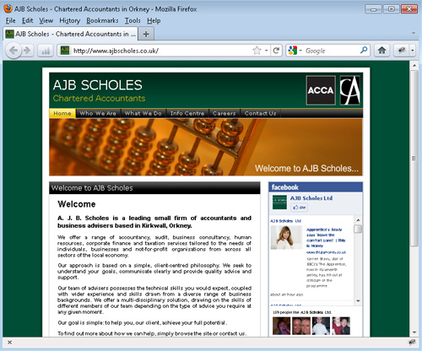This screenshot has width=422, height=351.
Task: Click the Firefox logo in title bar
Action: [8, 8]
